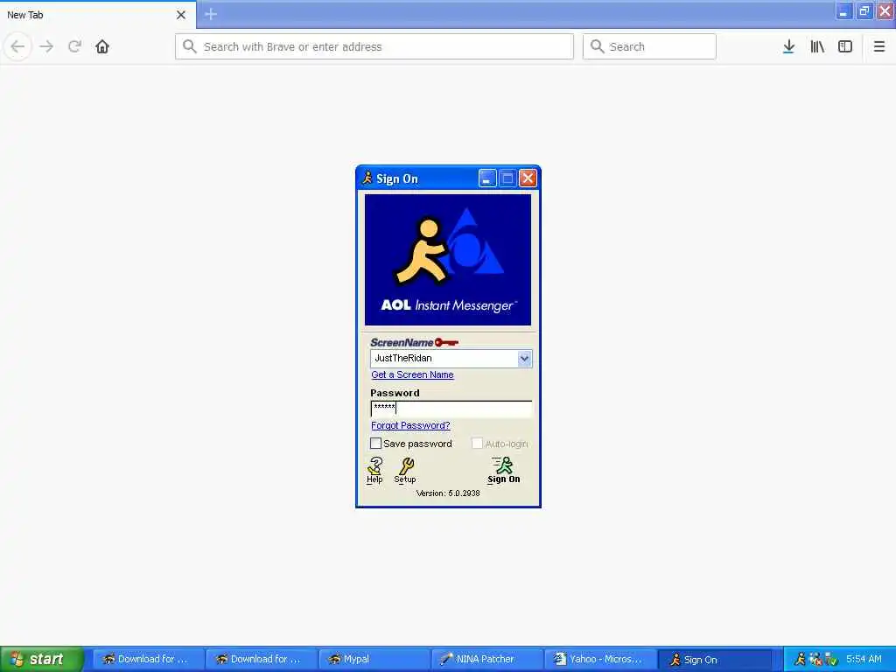The image size is (896, 672).
Task: Expand the ScreenName dropdown arrow
Action: [x=524, y=358]
